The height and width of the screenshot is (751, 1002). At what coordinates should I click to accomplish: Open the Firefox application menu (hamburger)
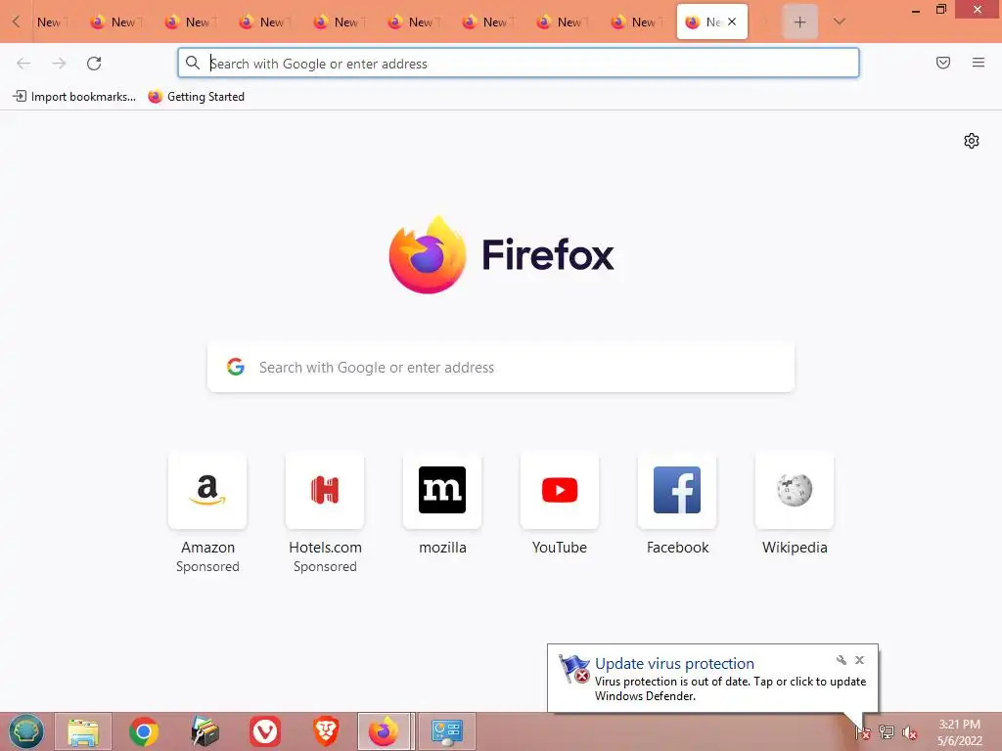click(979, 63)
